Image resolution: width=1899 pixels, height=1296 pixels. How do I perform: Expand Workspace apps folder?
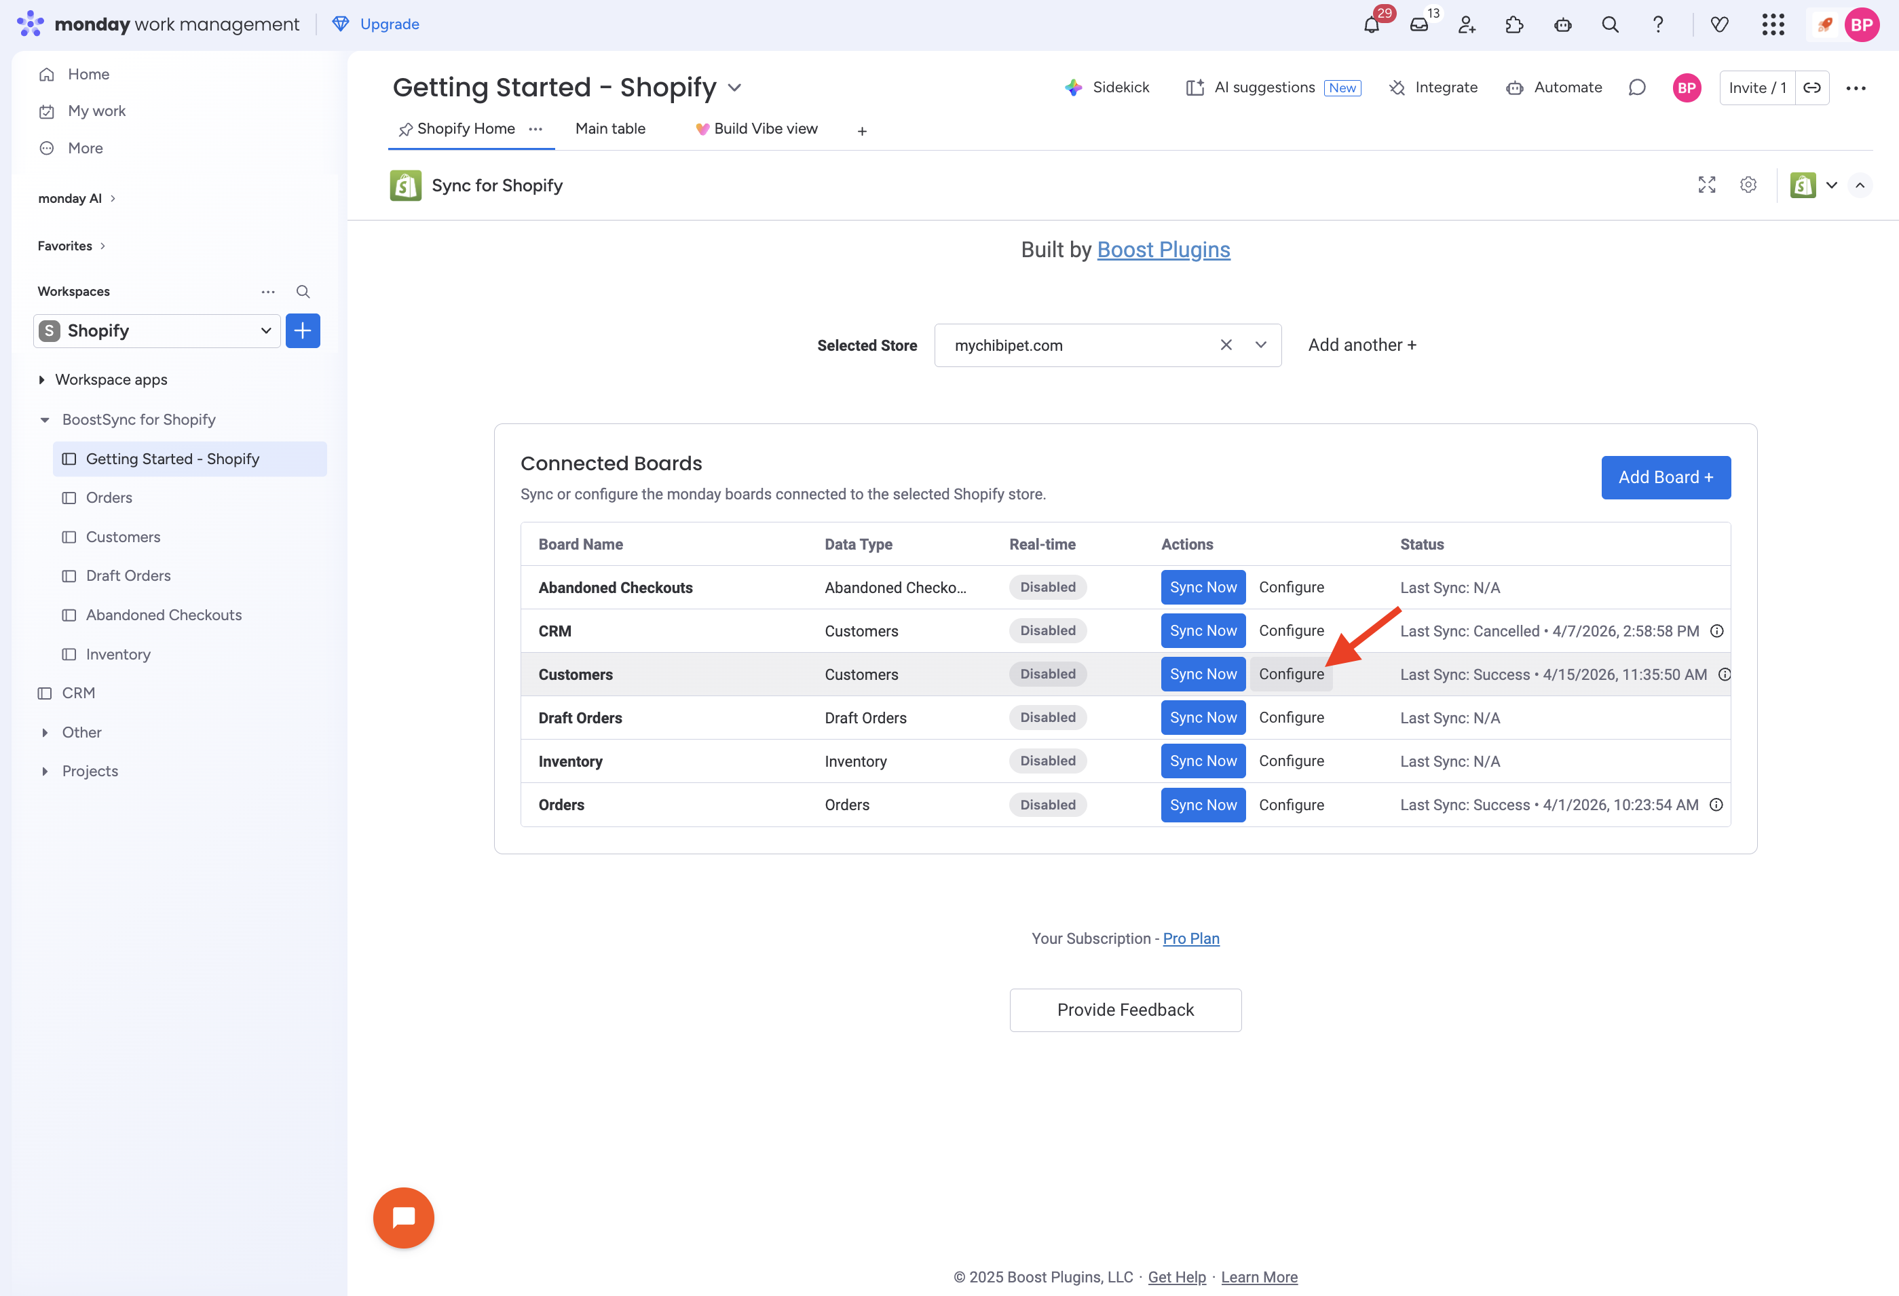(x=41, y=380)
